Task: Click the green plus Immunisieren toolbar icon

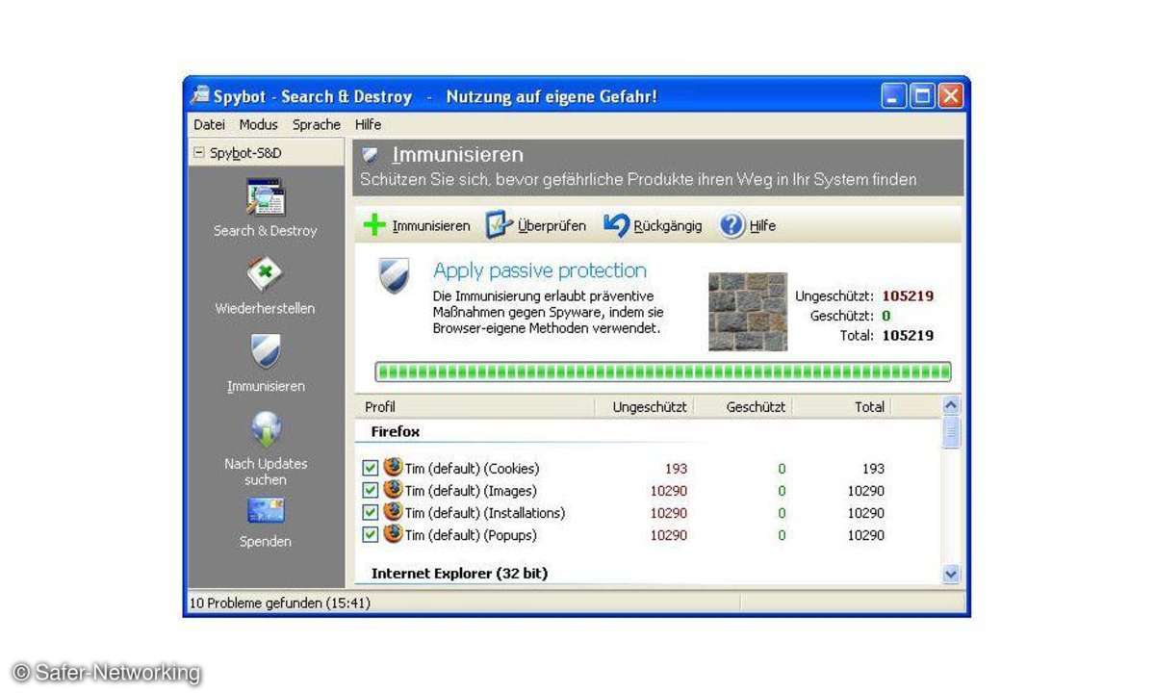Action: point(374,225)
